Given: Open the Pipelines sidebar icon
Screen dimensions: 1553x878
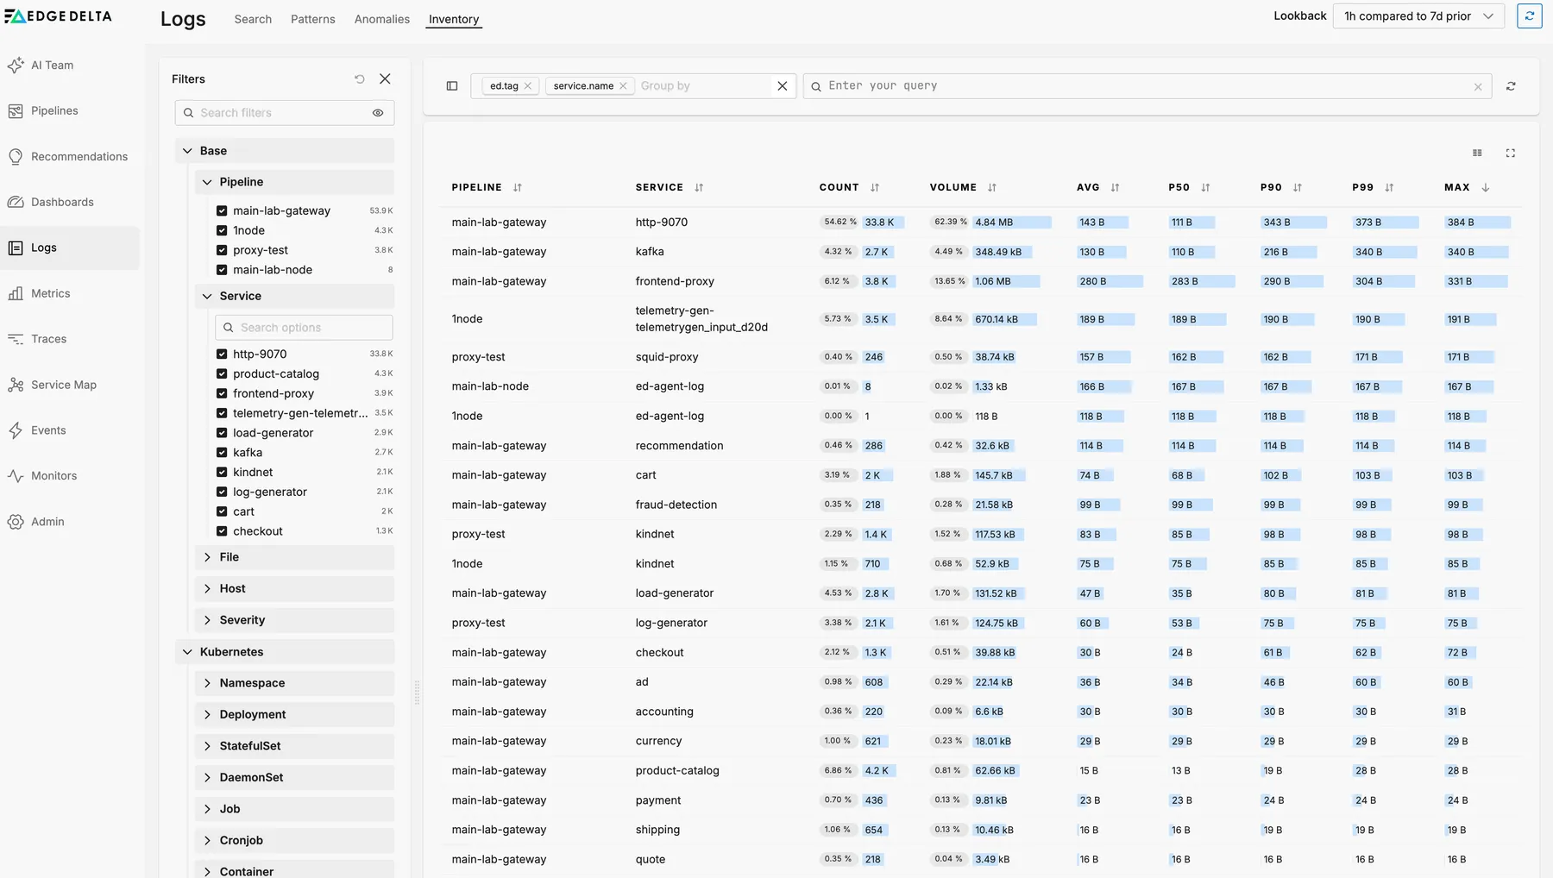Looking at the screenshot, I should (16, 111).
